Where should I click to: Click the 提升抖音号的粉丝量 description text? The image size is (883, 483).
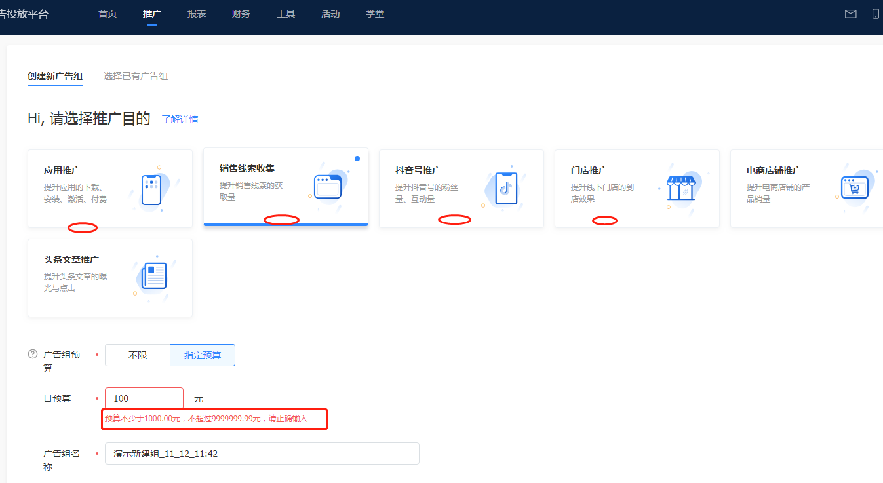click(x=427, y=193)
